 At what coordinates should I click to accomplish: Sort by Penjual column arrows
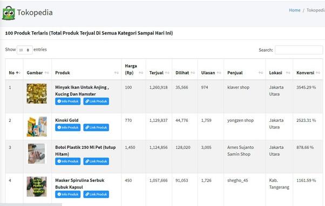click(x=261, y=73)
